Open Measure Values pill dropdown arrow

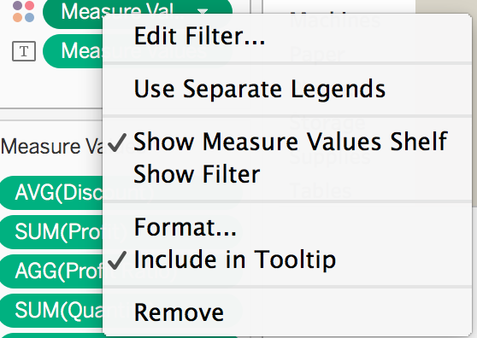click(203, 12)
